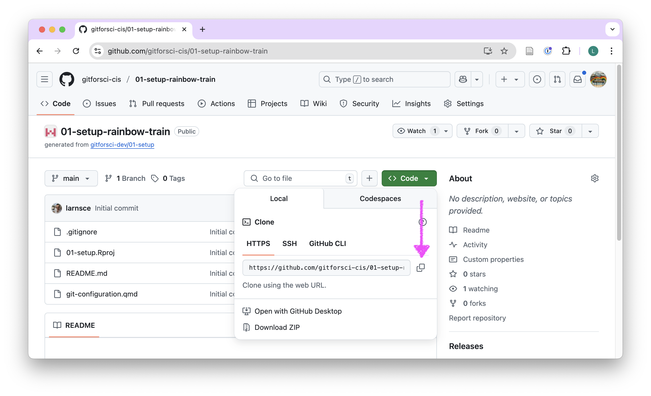Click the larnsce commit author avatar
Screen dimensions: 651x396
[56, 208]
